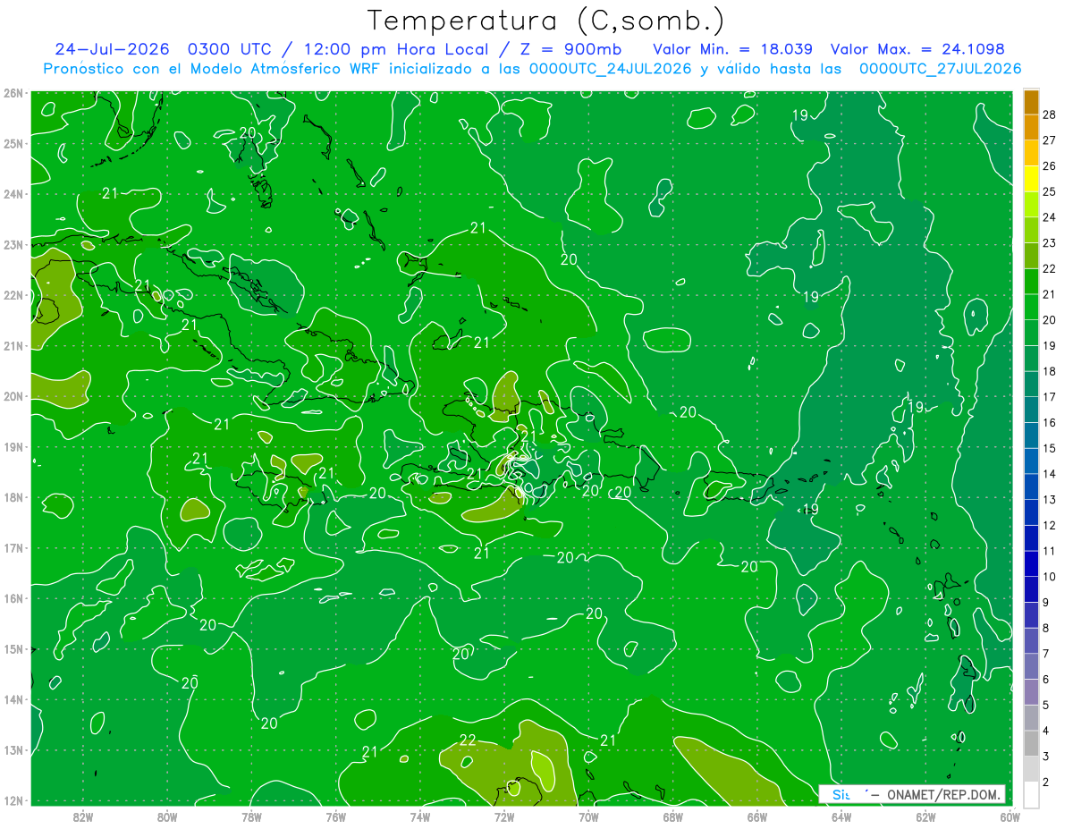Select the Valor Min. = 18.039 text

[x=733, y=48]
